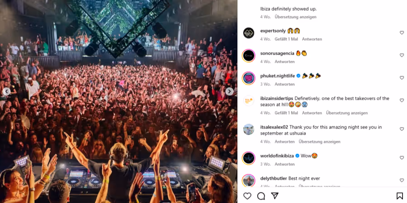Screen dimensions: 407x203
Task: Go to next photo in carousel
Action: 229,92
